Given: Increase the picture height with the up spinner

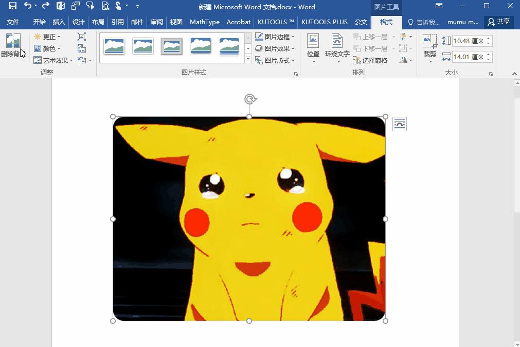Looking at the screenshot, I should 489,39.
